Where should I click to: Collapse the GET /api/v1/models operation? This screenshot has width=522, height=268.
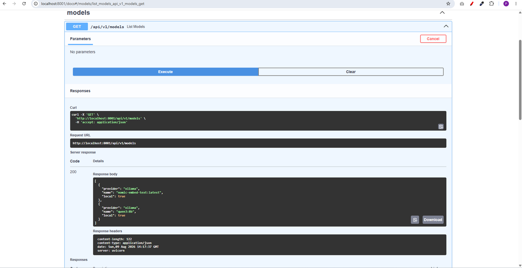click(x=446, y=26)
